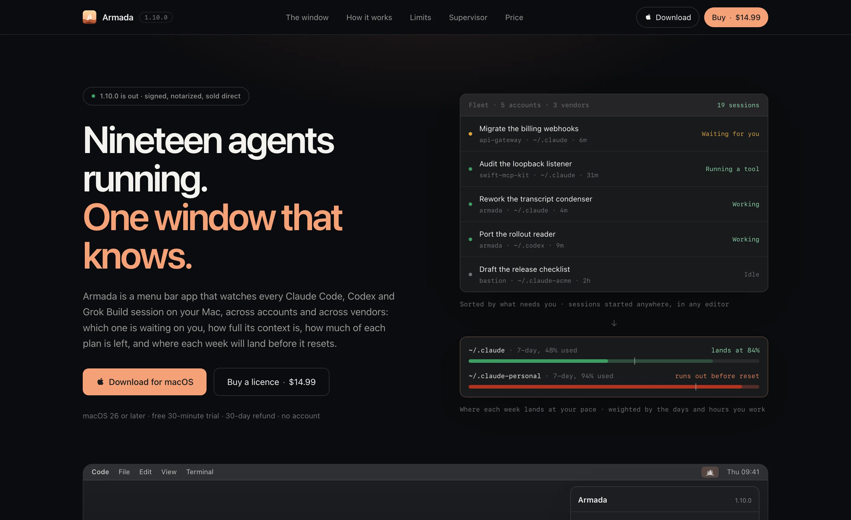
Task: Select Port the rollout reader session
Action: point(614,239)
